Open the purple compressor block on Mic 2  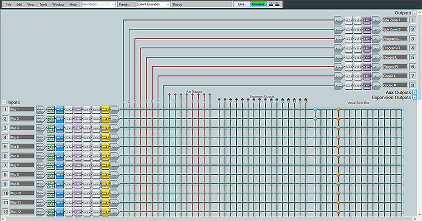[78, 119]
